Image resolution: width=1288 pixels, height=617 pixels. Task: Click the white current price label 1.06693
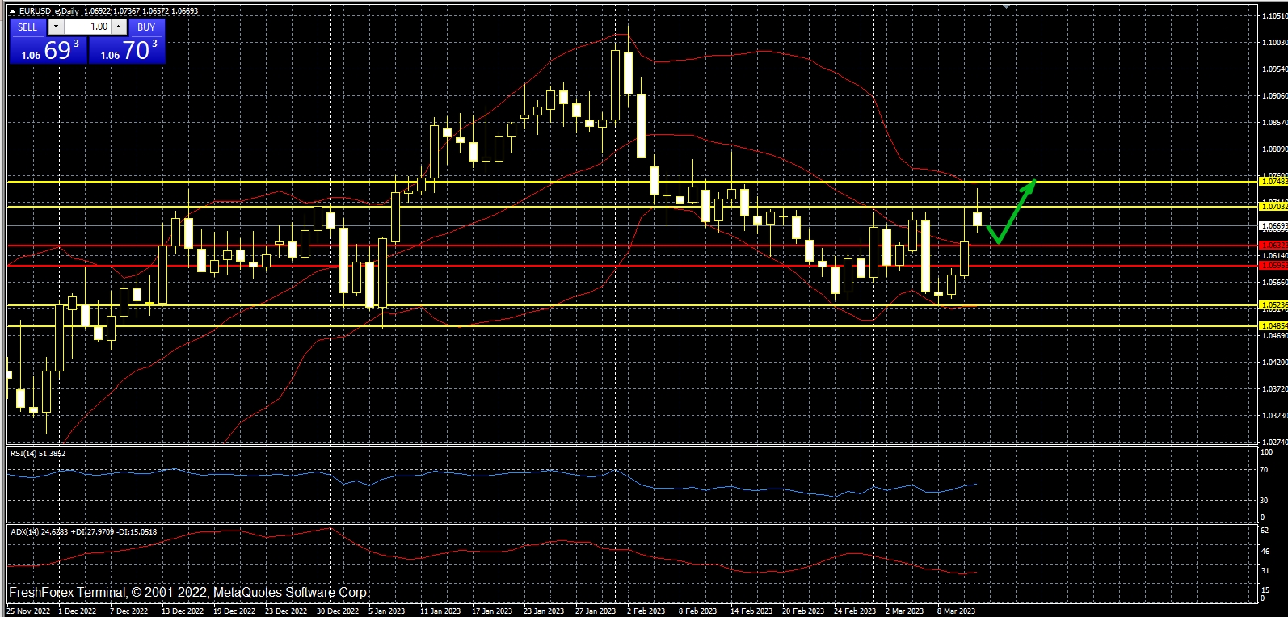1273,226
